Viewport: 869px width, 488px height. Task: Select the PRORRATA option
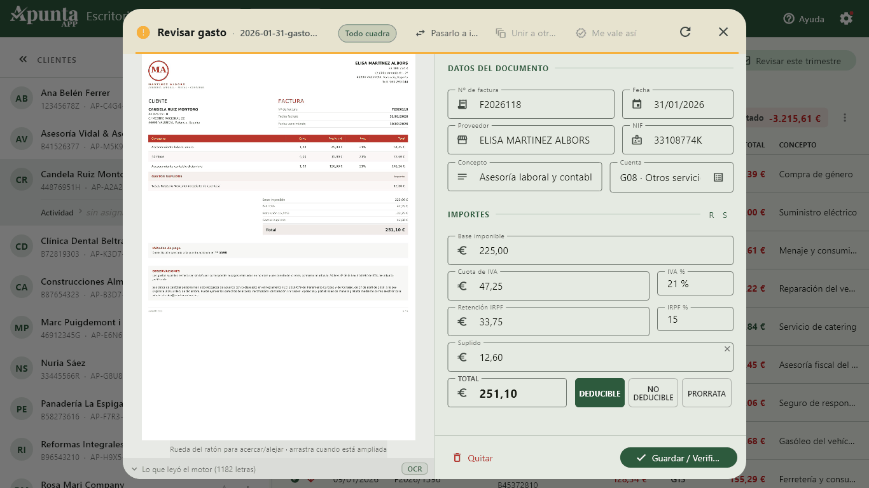click(707, 393)
